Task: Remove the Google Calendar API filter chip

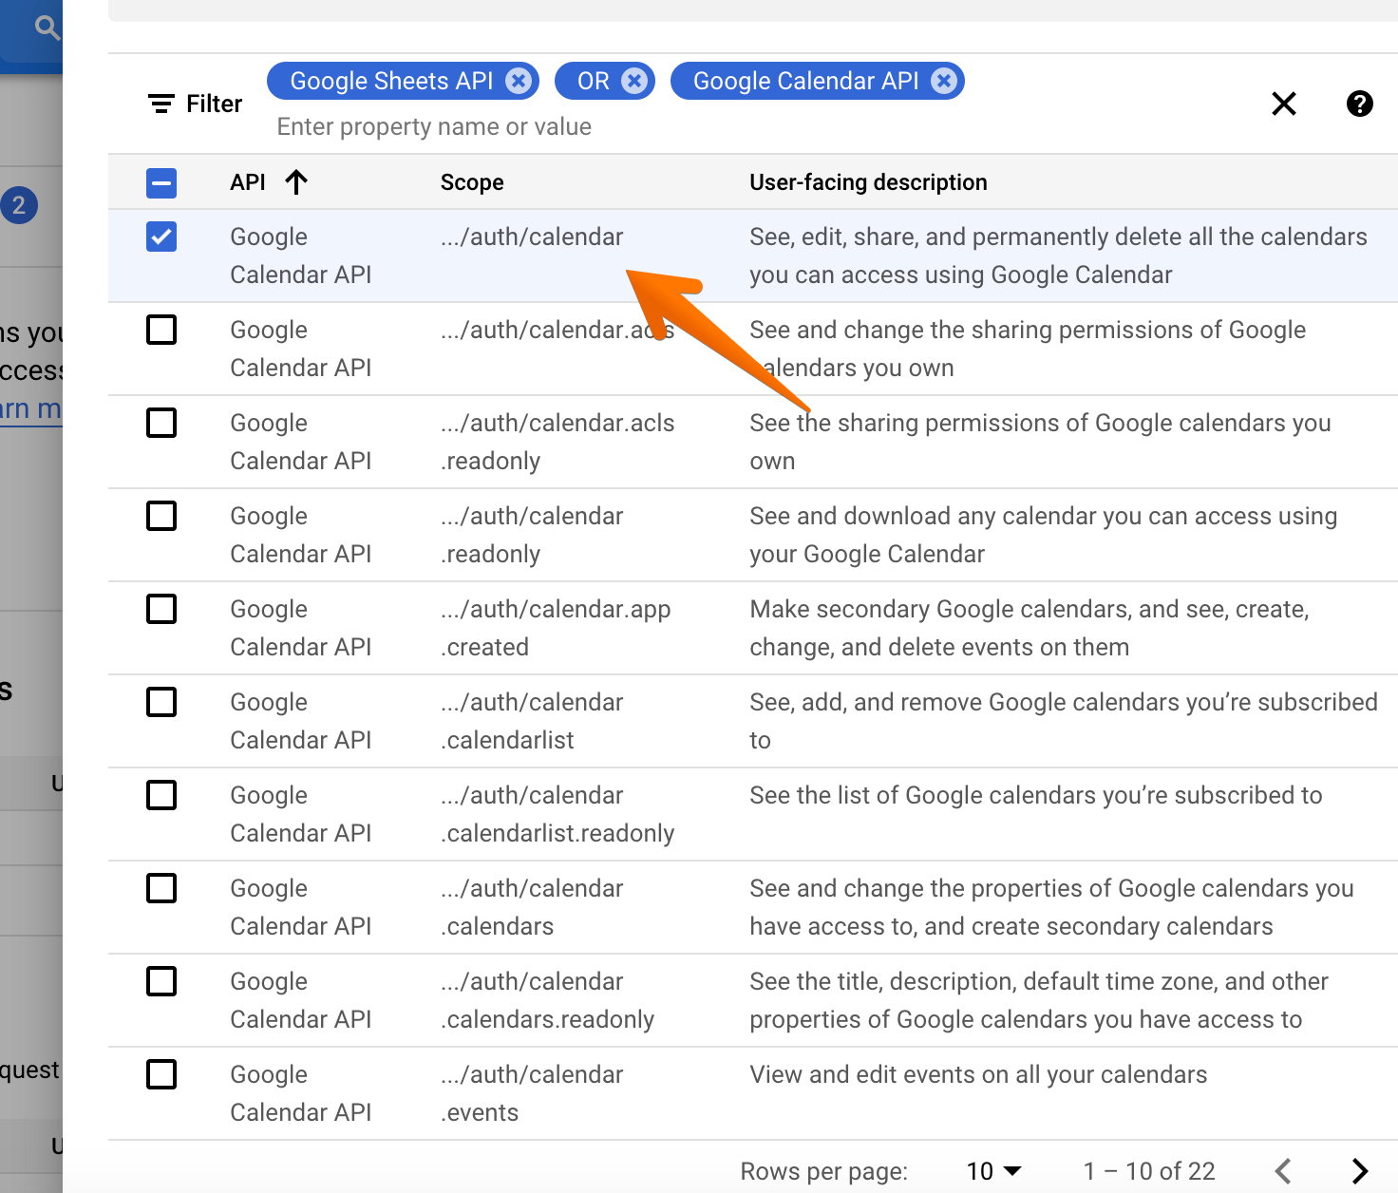Action: 943,81
